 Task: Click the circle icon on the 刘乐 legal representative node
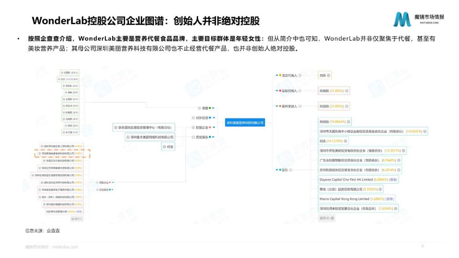[329, 75]
